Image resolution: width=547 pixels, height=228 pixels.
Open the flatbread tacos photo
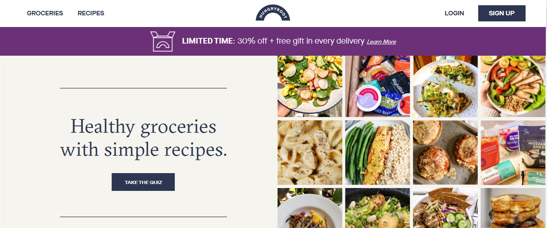tap(445, 86)
